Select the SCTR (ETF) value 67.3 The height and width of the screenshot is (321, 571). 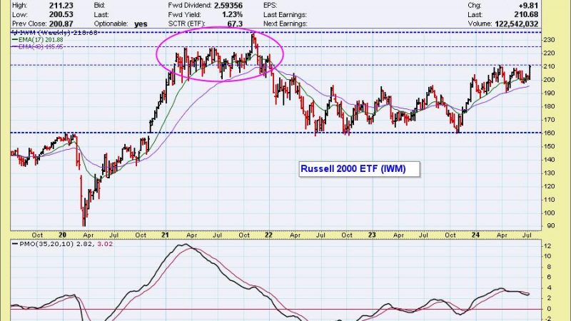coord(235,24)
